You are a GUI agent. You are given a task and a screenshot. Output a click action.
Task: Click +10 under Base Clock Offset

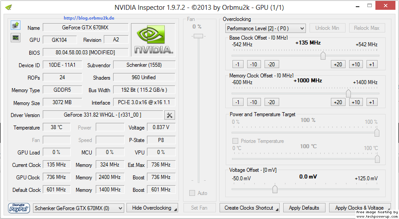click(x=356, y=65)
